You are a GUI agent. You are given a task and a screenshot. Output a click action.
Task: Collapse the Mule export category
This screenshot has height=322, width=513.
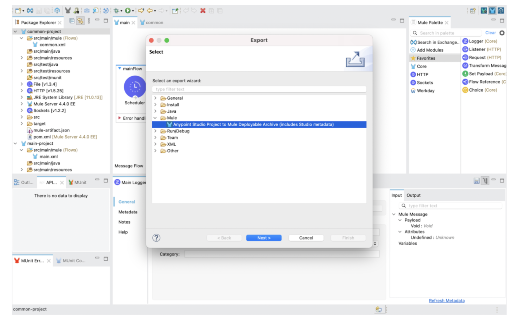point(155,118)
